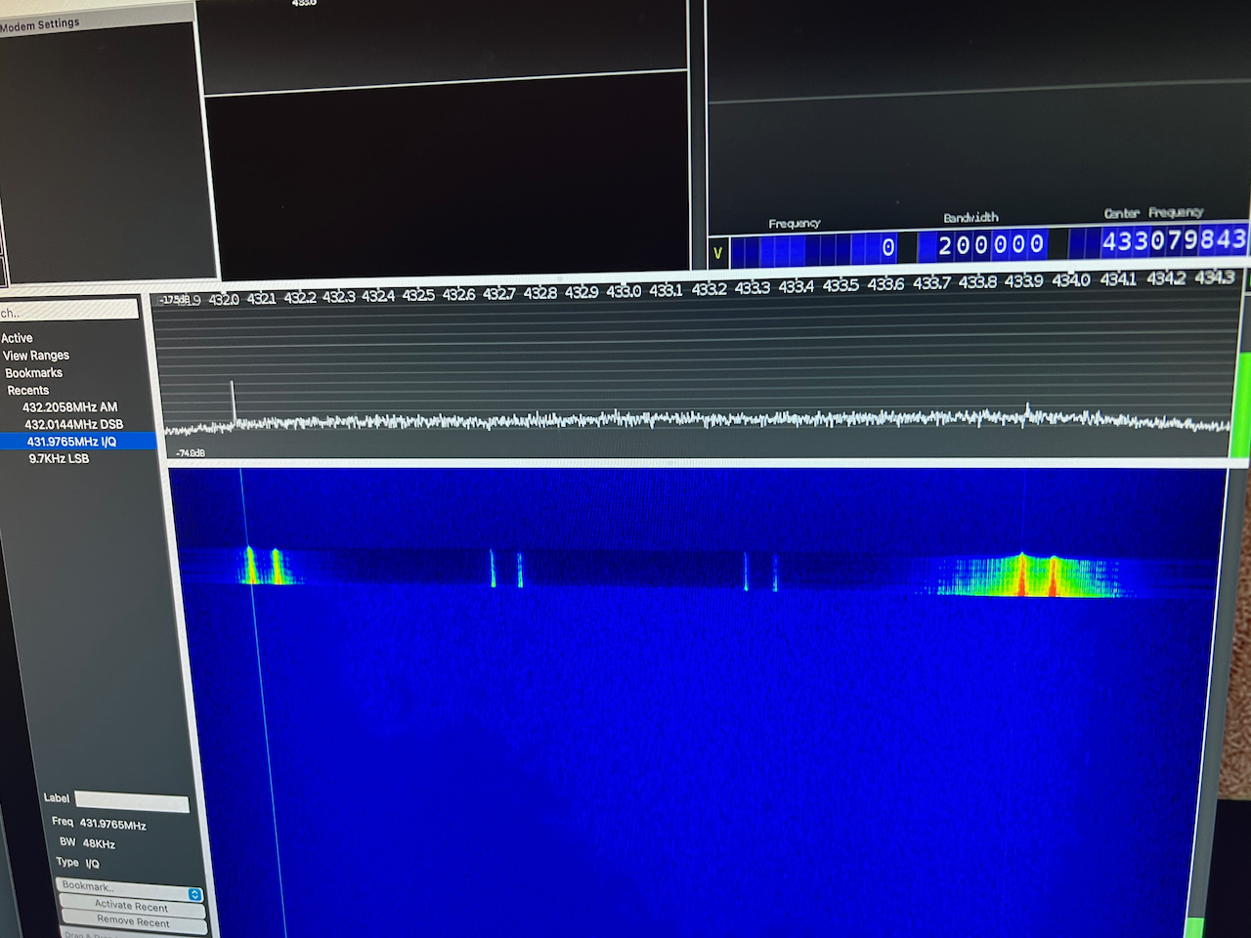
Task: Open the Bookmark dropdown
Action: point(131,888)
